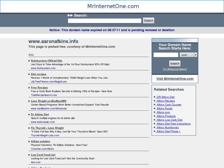
Task: Click the arrow bullet beside Atkins Foods
Action: pyautogui.click(x=155, y=108)
